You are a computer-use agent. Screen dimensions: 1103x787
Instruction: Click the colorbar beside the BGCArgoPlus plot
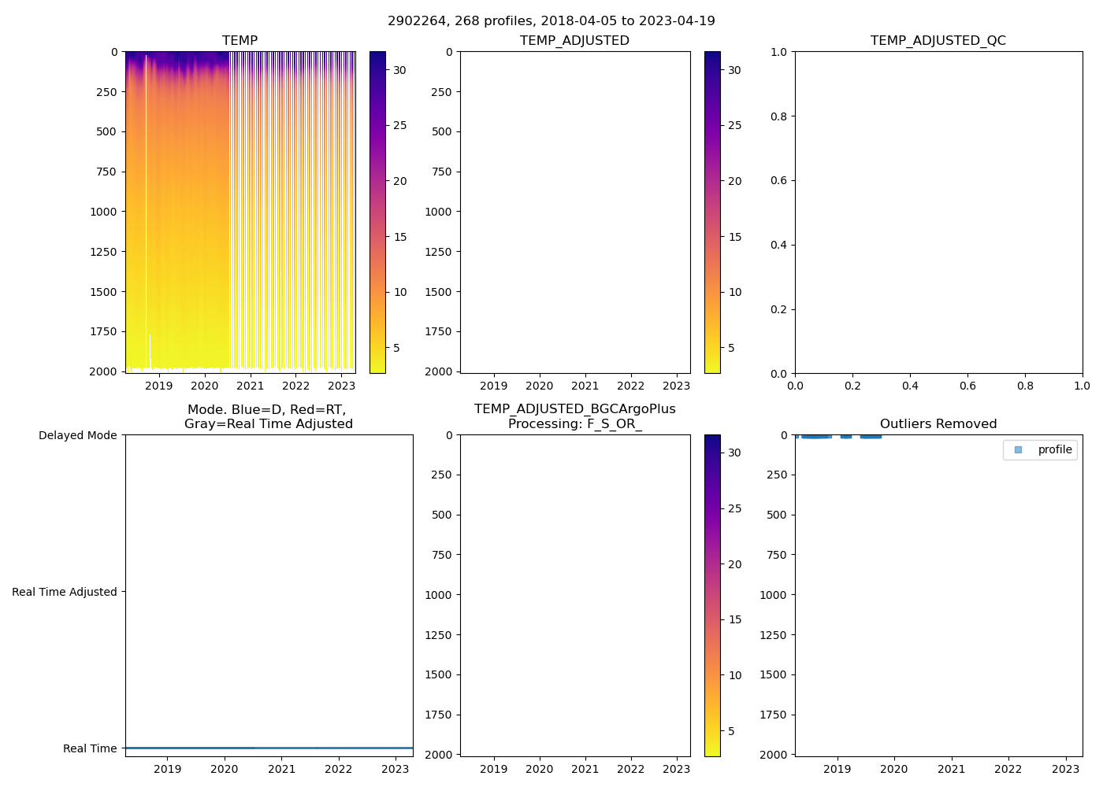pyautogui.click(x=712, y=595)
